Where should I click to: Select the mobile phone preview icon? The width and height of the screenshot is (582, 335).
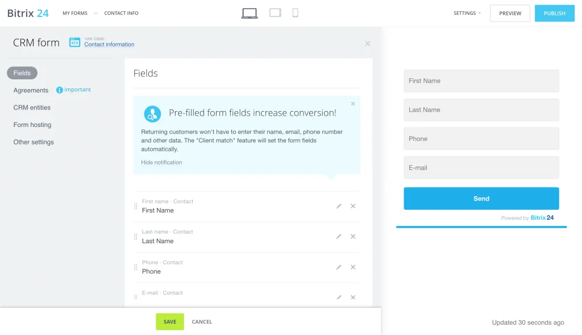295,13
